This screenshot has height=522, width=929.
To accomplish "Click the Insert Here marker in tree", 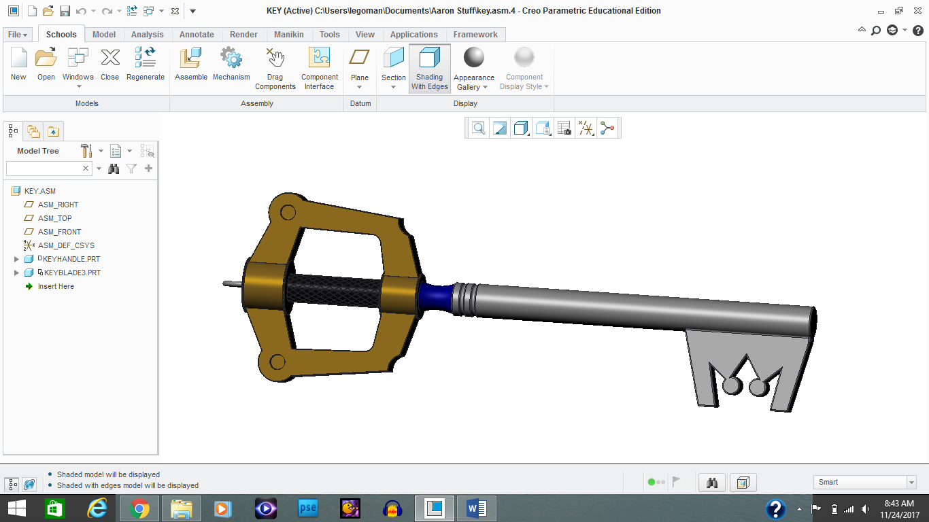I will pos(56,286).
